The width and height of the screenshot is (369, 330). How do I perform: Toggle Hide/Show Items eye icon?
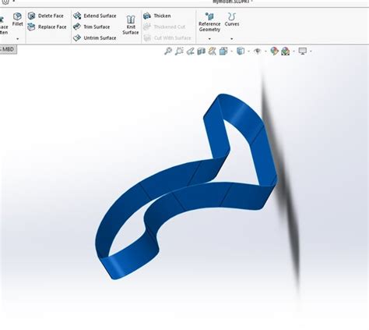(258, 51)
